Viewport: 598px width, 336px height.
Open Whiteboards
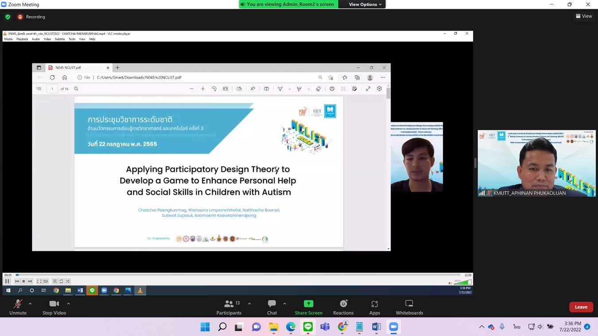(x=409, y=307)
